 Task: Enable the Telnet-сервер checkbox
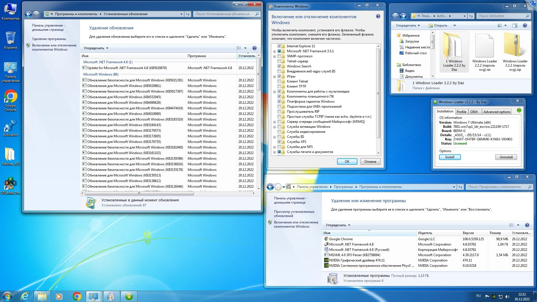pyautogui.click(x=279, y=61)
